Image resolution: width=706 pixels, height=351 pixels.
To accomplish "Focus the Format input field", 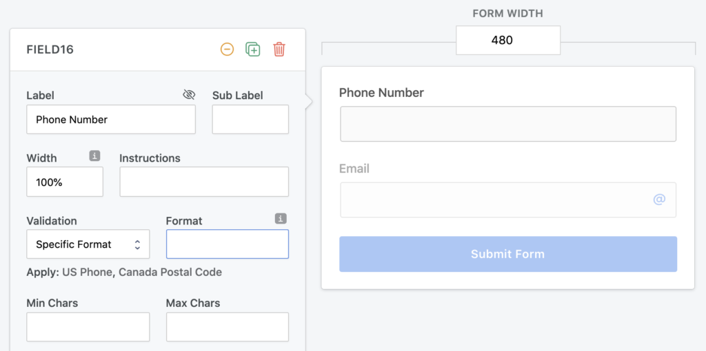I will pyautogui.click(x=228, y=244).
